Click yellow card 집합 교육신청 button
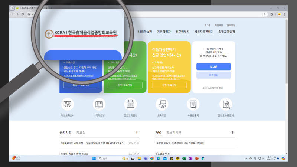This screenshot has width=297, height=167. [x=169, y=85]
